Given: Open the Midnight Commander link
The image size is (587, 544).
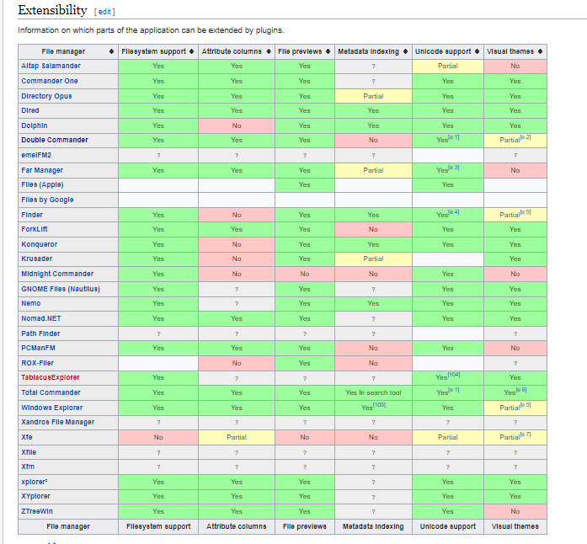Looking at the screenshot, I should click(x=57, y=274).
